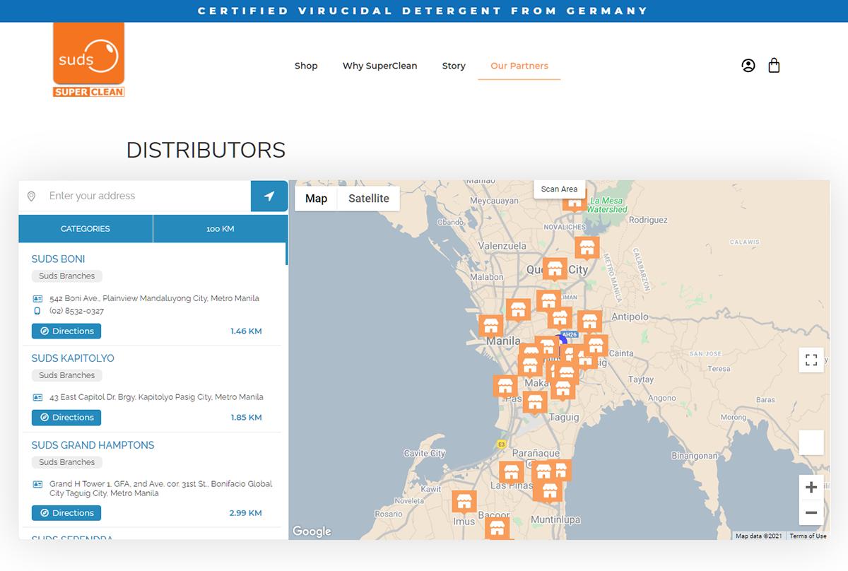Click the 1.85 KM distance value
This screenshot has height=571, width=848.
(x=246, y=418)
